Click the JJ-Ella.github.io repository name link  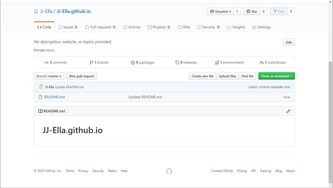point(74,11)
